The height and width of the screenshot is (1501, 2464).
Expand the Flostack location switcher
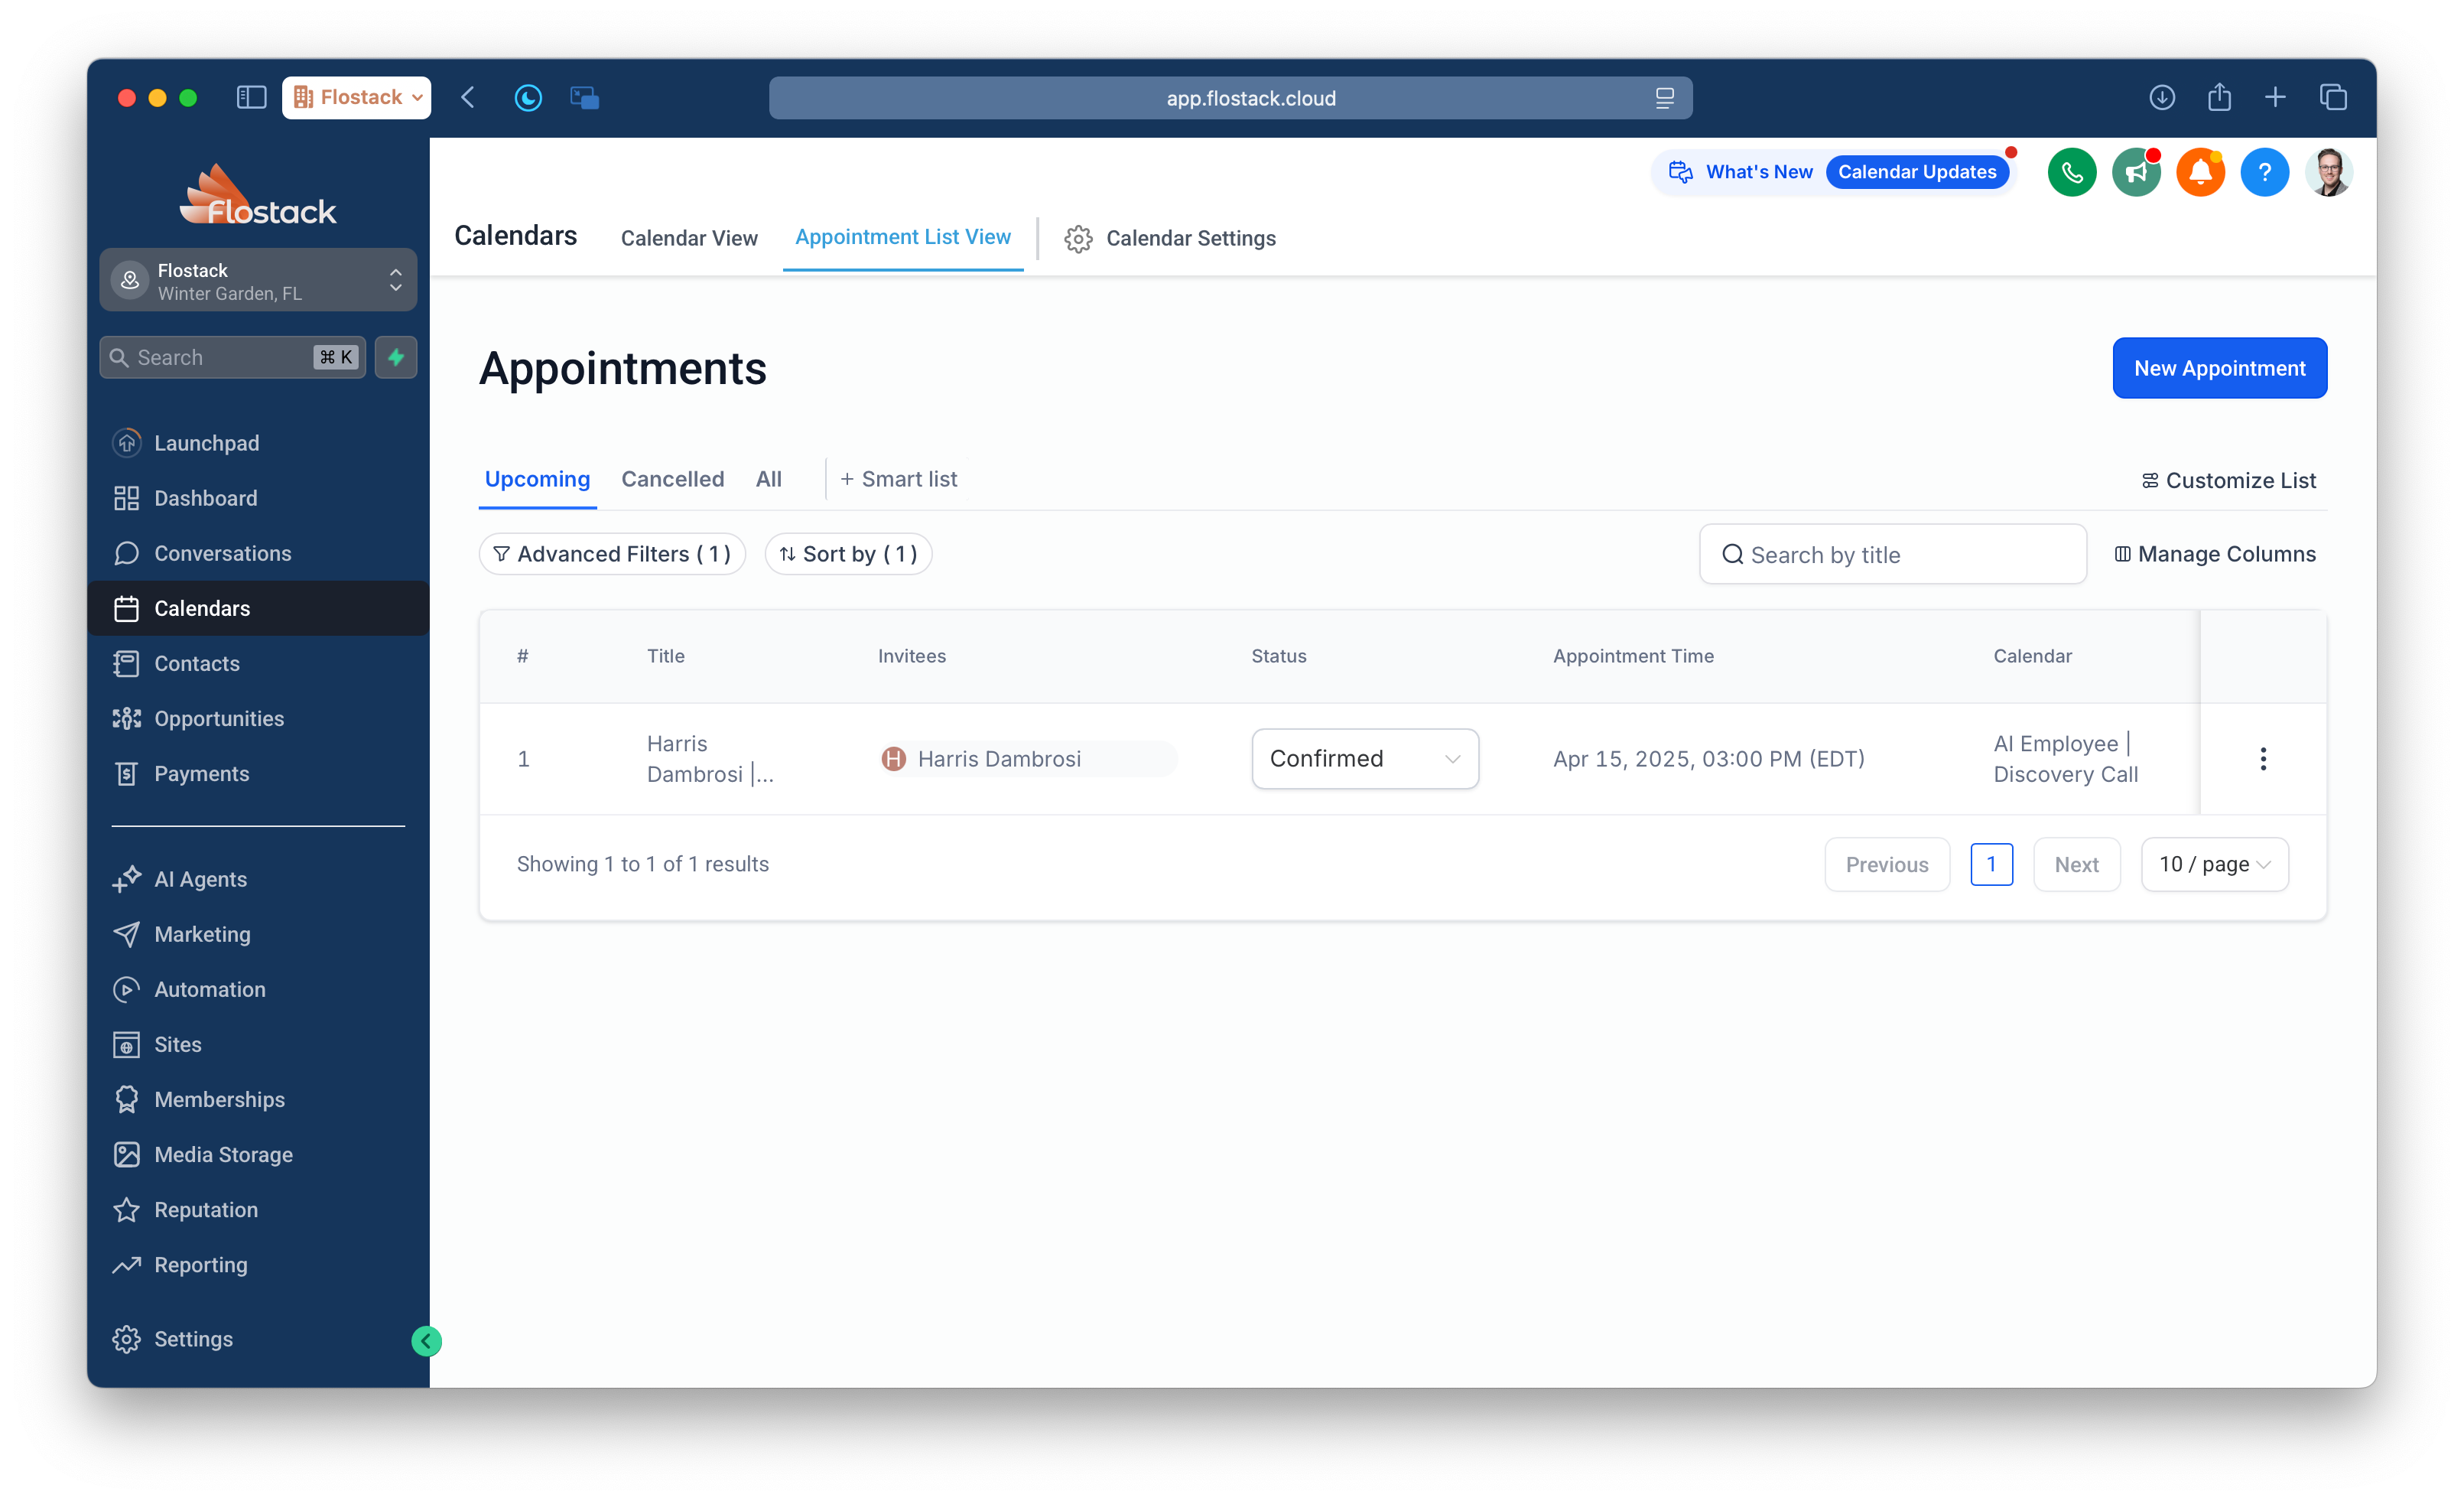258,280
